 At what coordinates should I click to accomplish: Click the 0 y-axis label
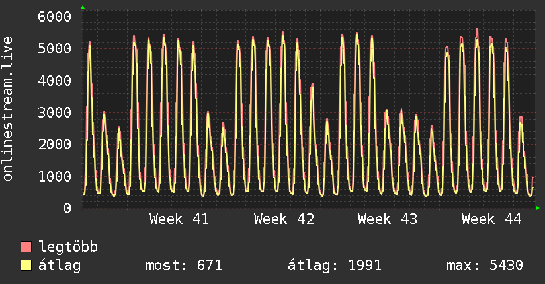(67, 208)
